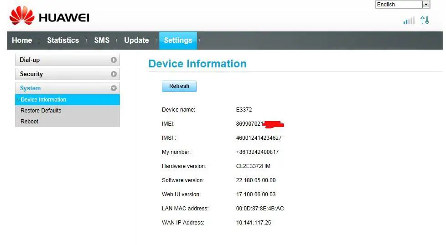Open the English language dropdown
The width and height of the screenshot is (446, 245).
(x=403, y=5)
